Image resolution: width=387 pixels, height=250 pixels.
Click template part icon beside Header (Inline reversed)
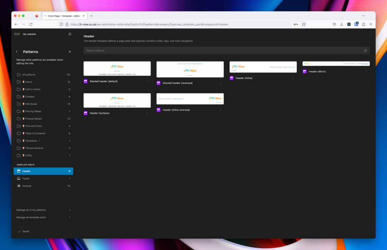[159, 110]
